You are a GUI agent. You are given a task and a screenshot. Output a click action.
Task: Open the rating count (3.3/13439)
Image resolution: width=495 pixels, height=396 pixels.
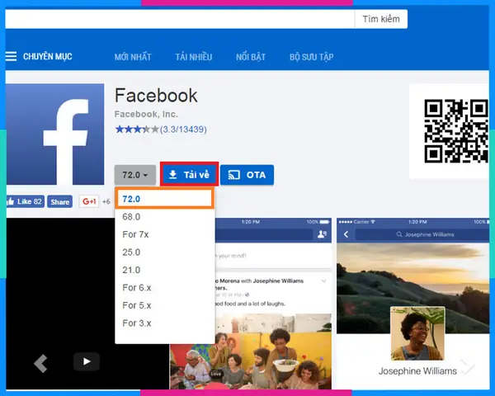coord(183,130)
